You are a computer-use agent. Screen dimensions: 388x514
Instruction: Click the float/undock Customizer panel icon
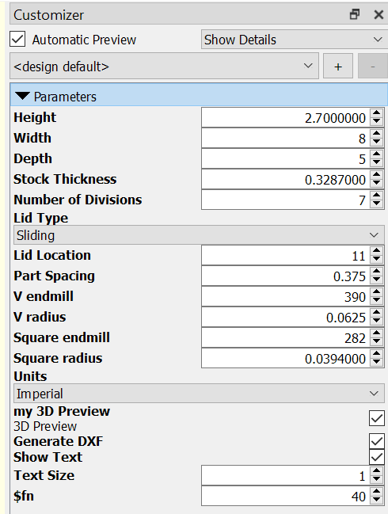(x=355, y=14)
